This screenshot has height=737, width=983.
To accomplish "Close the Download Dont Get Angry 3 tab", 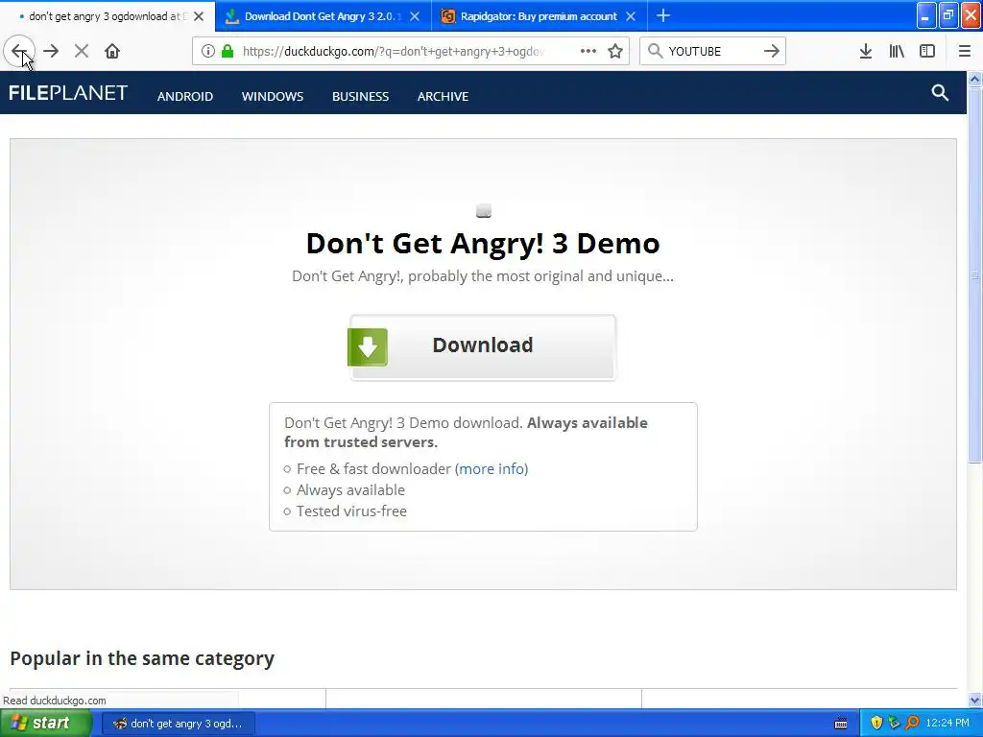I will click(x=415, y=16).
